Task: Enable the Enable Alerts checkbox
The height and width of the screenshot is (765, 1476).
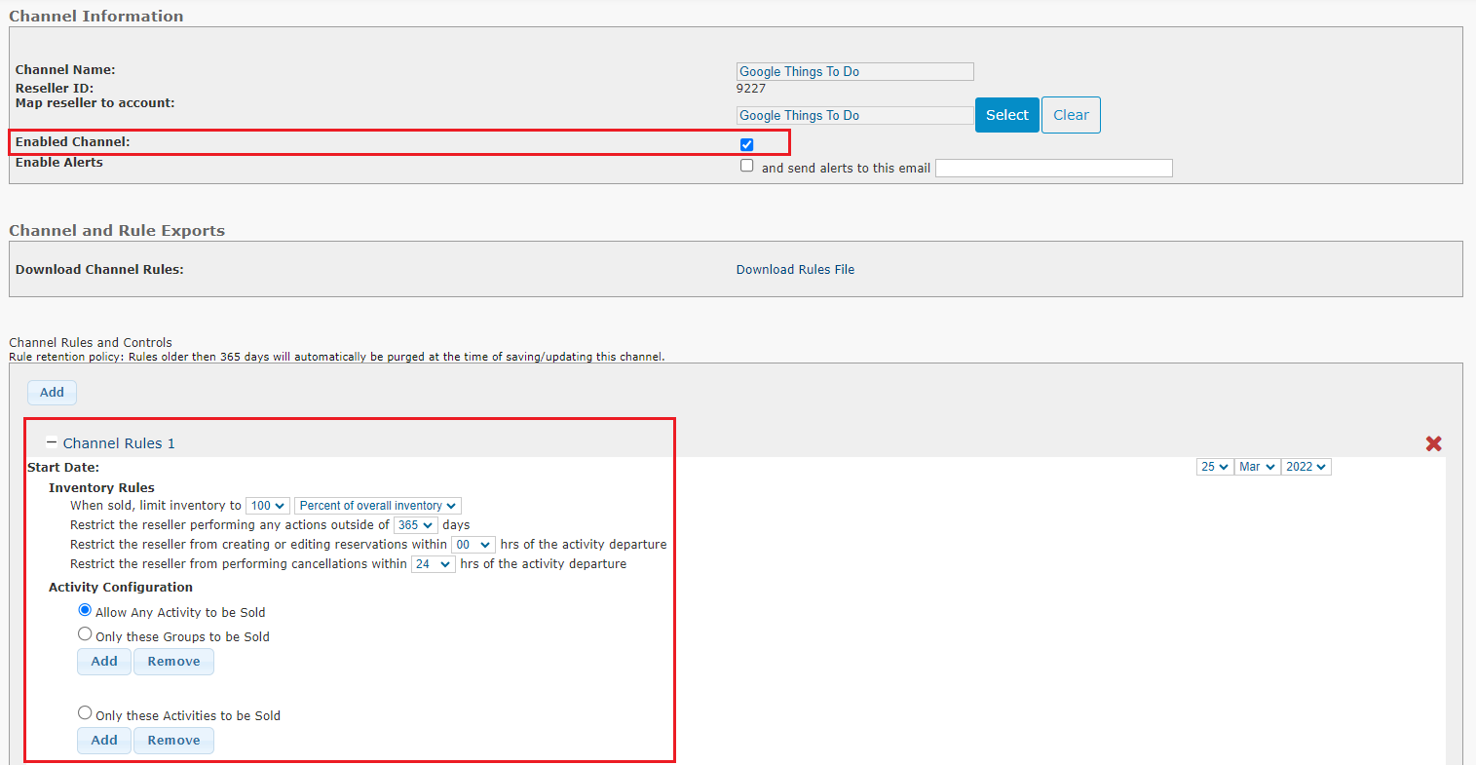Action: point(746,165)
